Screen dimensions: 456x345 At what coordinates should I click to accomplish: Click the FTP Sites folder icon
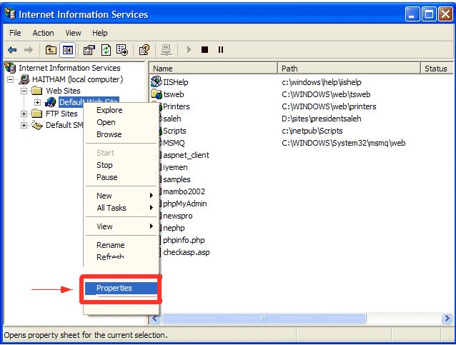(x=37, y=114)
